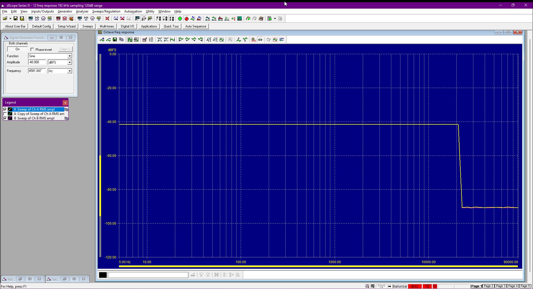The image size is (533, 289).
Task: Click the green circle start button
Action: pos(180,19)
